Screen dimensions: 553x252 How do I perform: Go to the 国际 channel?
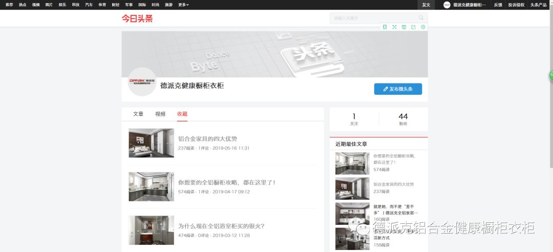click(x=142, y=5)
